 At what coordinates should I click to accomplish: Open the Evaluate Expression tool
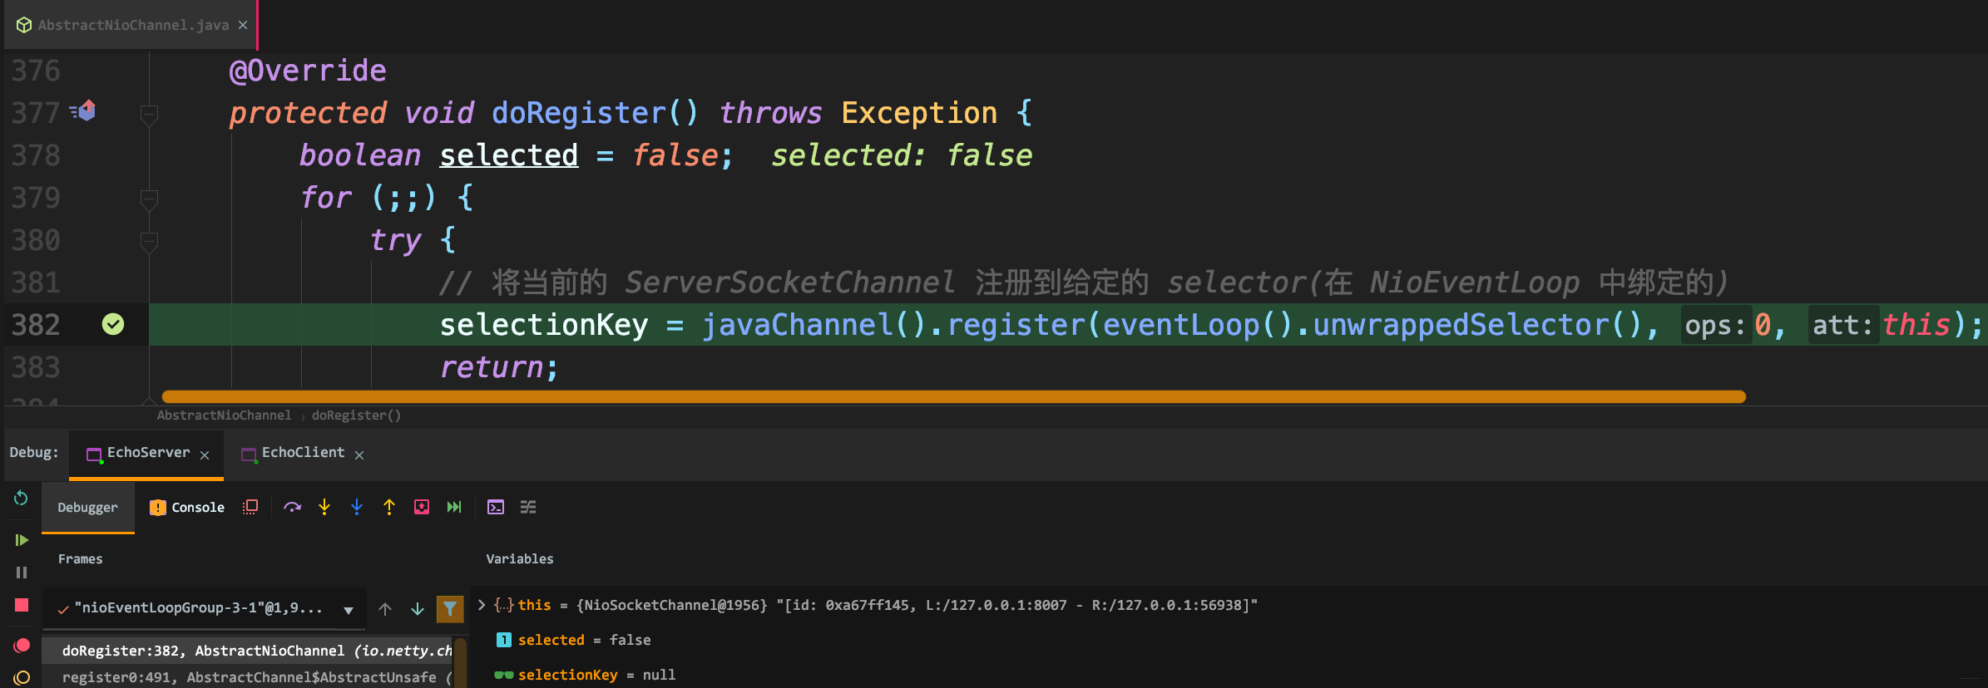click(x=496, y=507)
